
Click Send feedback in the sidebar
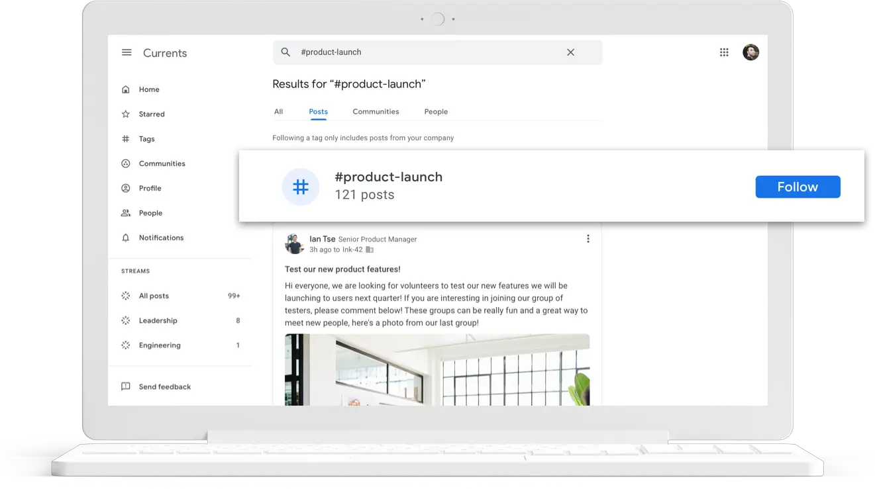point(164,387)
